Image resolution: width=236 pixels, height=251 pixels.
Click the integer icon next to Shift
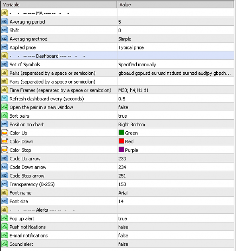click(x=4, y=30)
